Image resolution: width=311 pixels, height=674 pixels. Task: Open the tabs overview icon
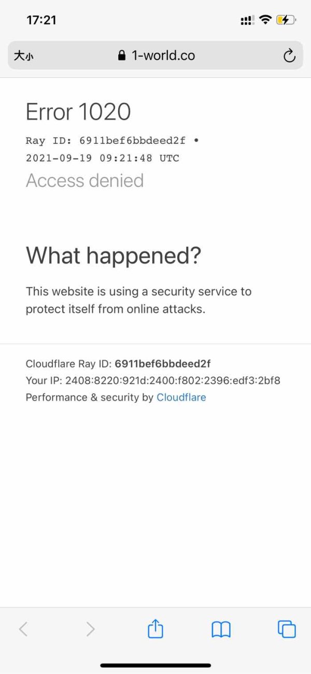287,629
